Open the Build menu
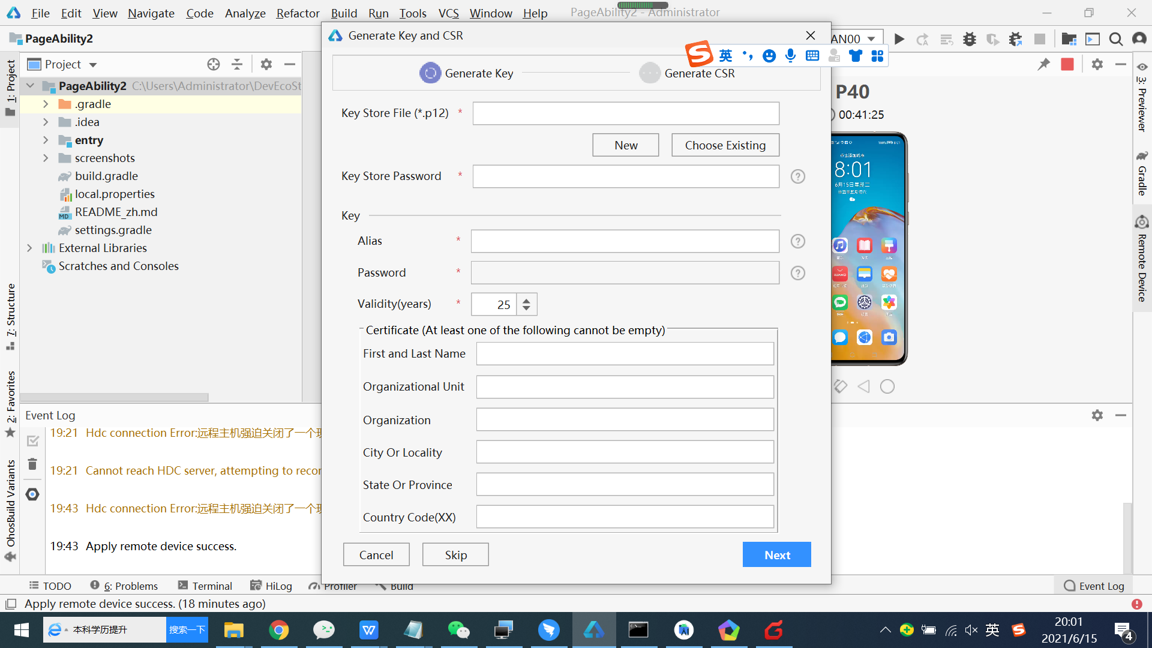Screen dimensions: 1152x648 [x=344, y=13]
